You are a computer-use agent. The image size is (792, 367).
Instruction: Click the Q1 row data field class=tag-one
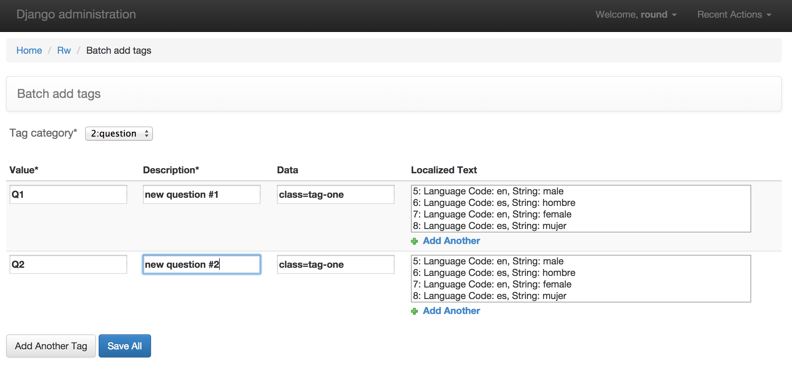tap(335, 194)
